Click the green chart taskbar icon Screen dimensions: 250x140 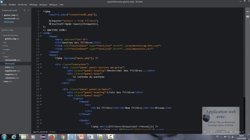coord(101,137)
